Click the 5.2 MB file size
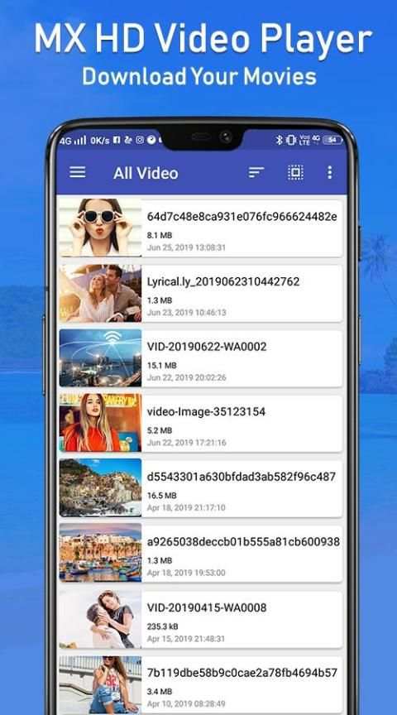 tap(159, 430)
